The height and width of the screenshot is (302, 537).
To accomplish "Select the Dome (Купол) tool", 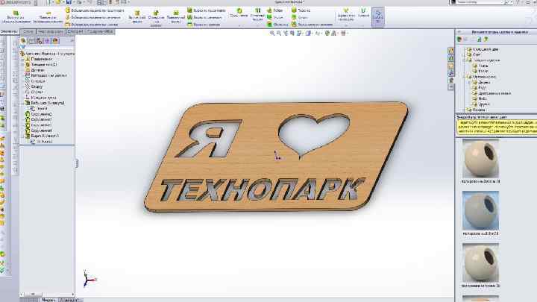I will point(300,17).
